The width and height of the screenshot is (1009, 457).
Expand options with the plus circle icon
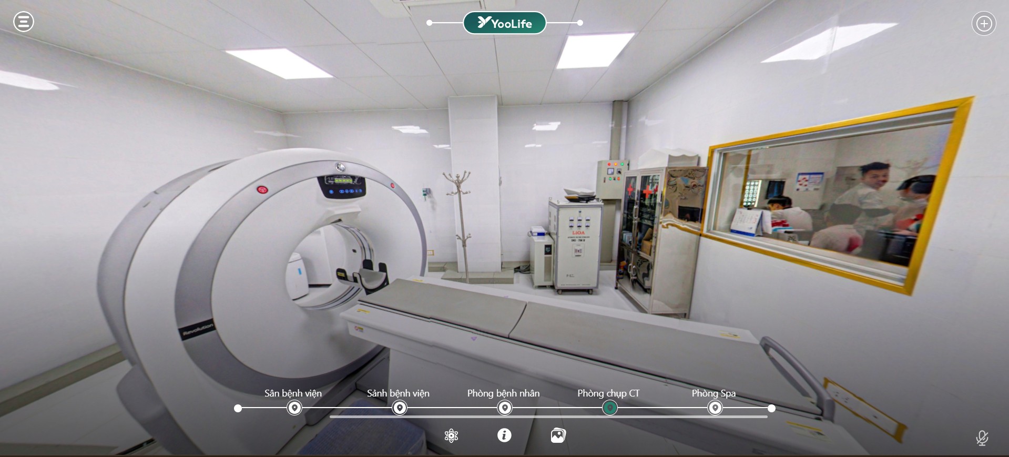[983, 24]
